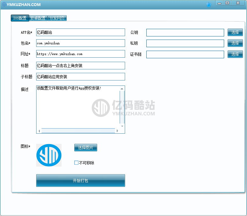247x216 pixels.
Task: Click the description vertical scrollbar thumb
Action: pos(122,107)
